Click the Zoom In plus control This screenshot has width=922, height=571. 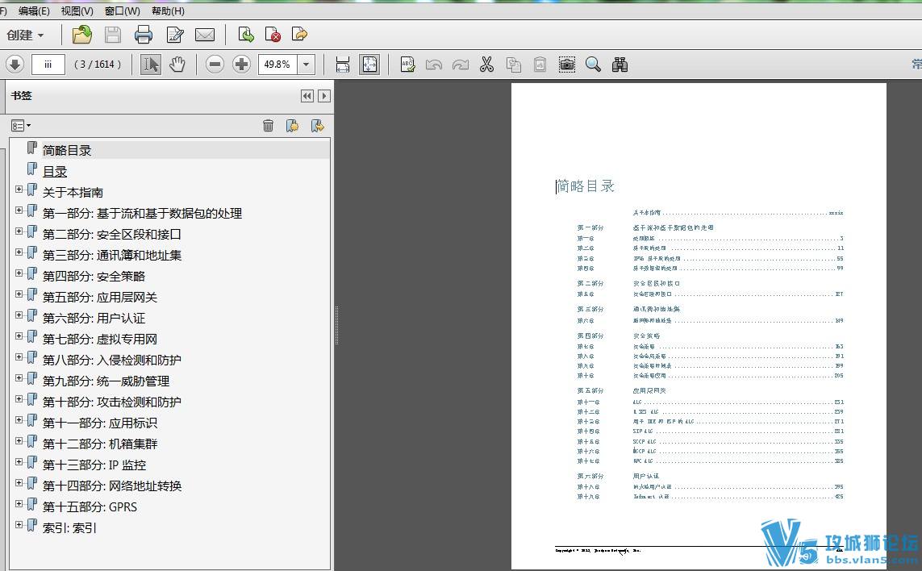[241, 64]
